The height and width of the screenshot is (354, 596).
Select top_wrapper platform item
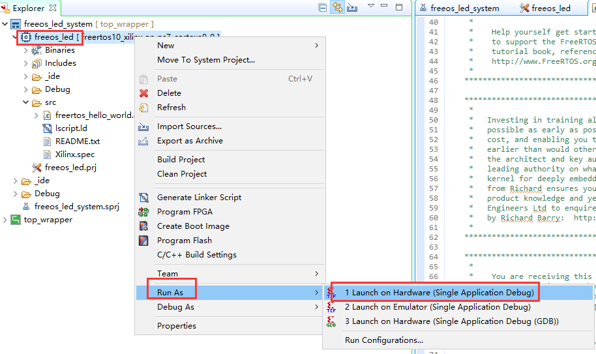(48, 220)
